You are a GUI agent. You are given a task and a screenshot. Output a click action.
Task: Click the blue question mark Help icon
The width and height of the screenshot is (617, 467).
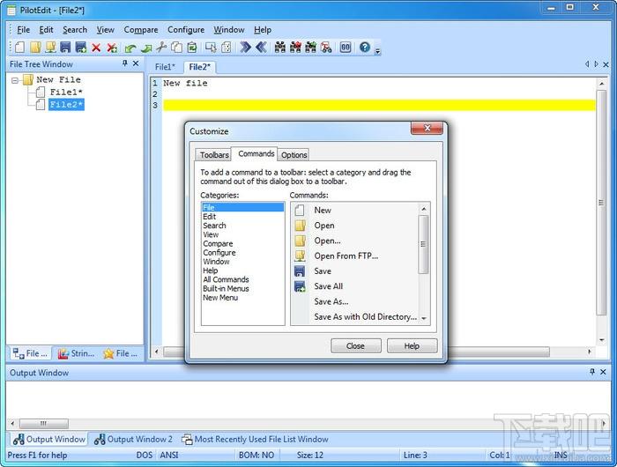click(365, 48)
